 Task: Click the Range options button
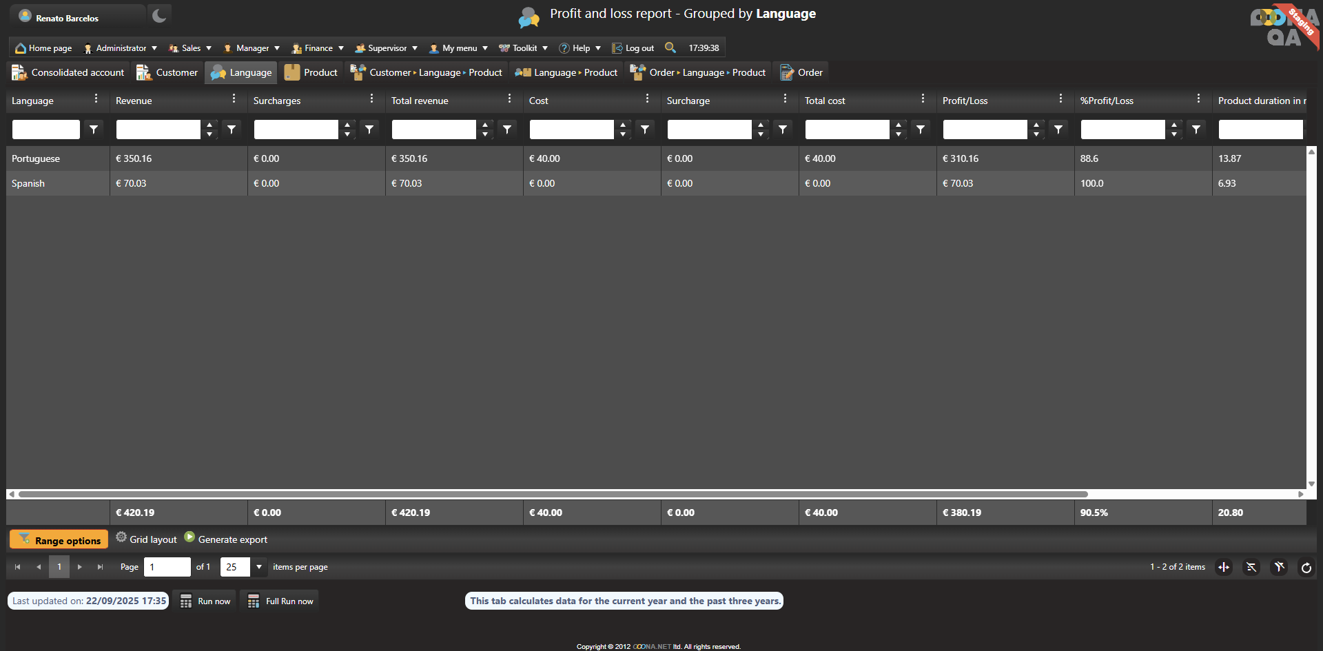coord(59,540)
